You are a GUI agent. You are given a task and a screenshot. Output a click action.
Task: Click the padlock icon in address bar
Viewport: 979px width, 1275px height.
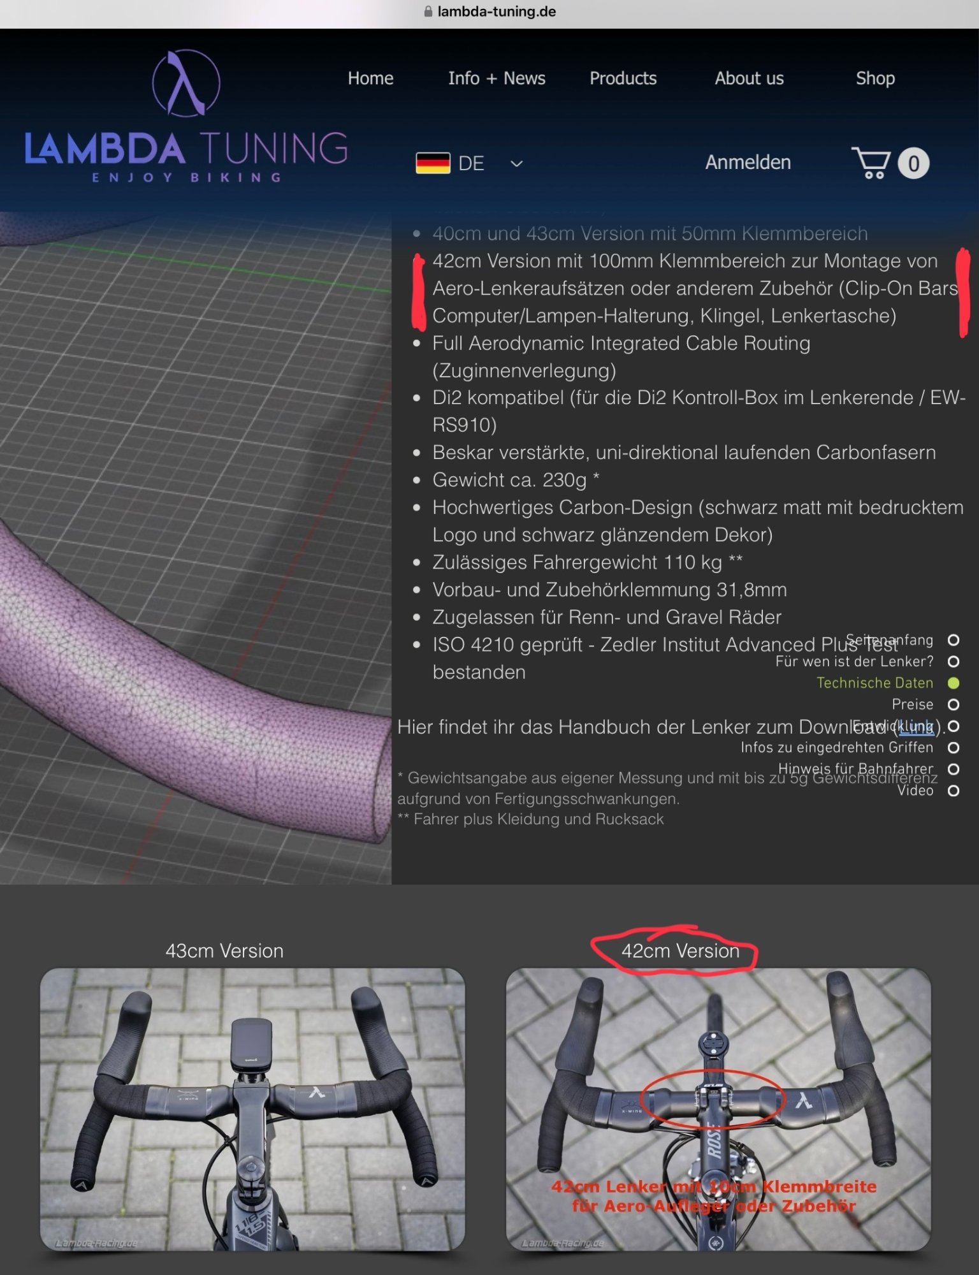(x=428, y=11)
